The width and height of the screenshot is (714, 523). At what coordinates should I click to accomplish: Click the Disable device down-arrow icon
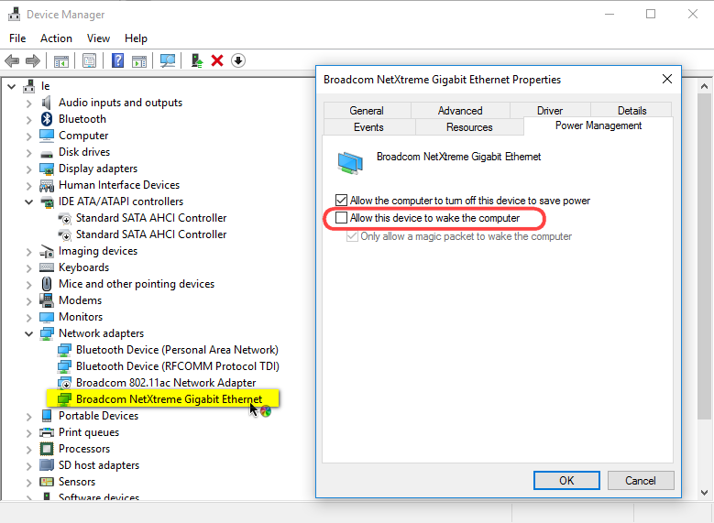pyautogui.click(x=238, y=60)
